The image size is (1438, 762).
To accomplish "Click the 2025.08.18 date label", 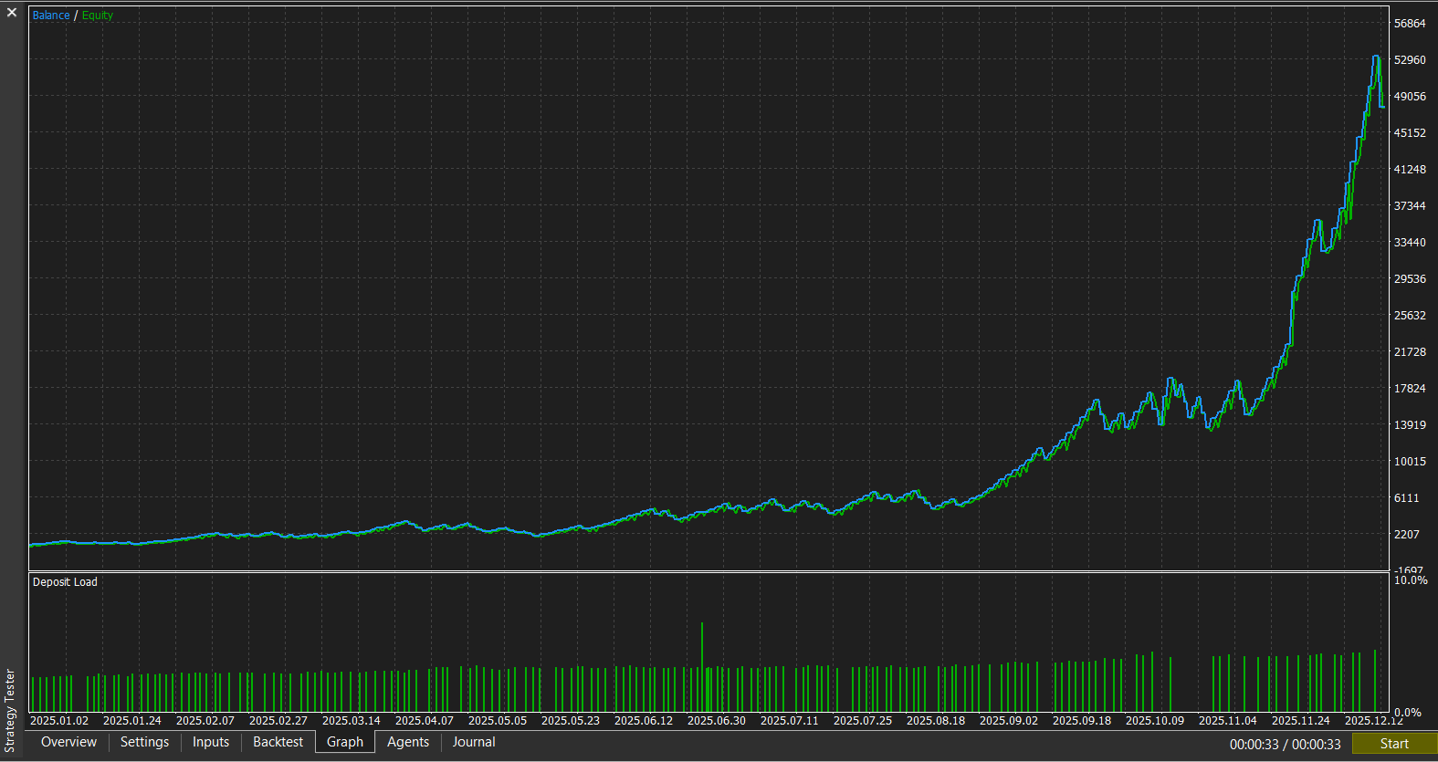I will [936, 721].
